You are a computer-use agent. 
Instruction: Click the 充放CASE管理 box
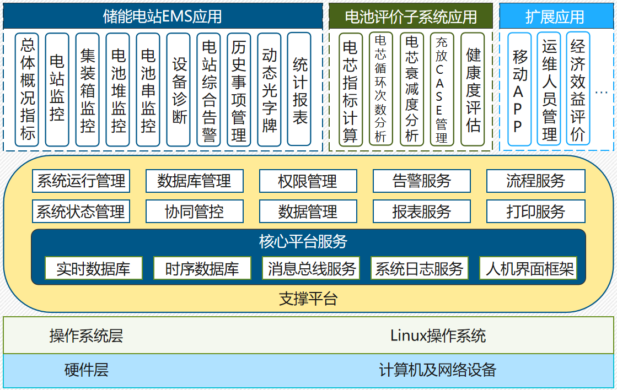click(442, 90)
